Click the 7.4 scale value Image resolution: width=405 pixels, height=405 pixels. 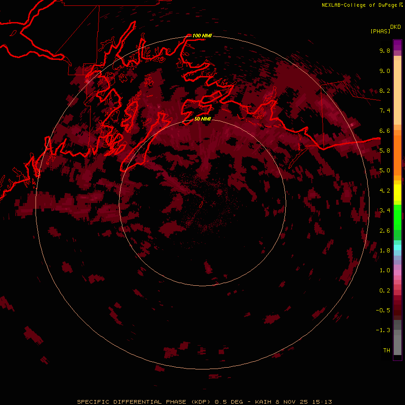[385, 111]
